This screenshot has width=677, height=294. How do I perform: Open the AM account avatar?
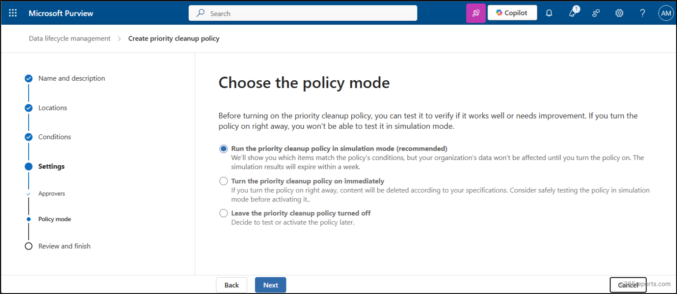click(x=666, y=13)
